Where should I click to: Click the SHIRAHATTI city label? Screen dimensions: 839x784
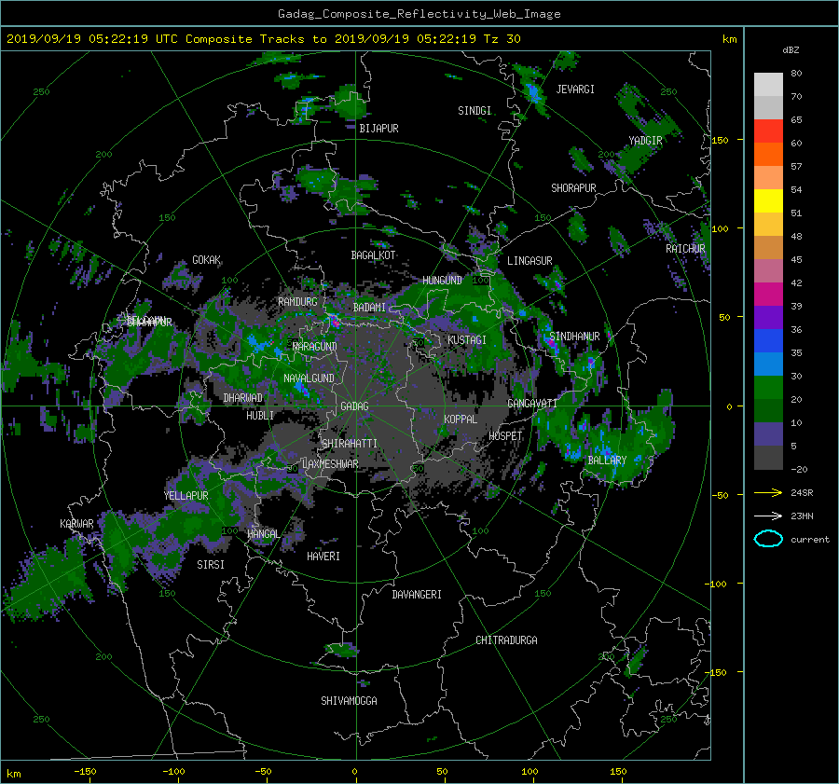tap(350, 444)
